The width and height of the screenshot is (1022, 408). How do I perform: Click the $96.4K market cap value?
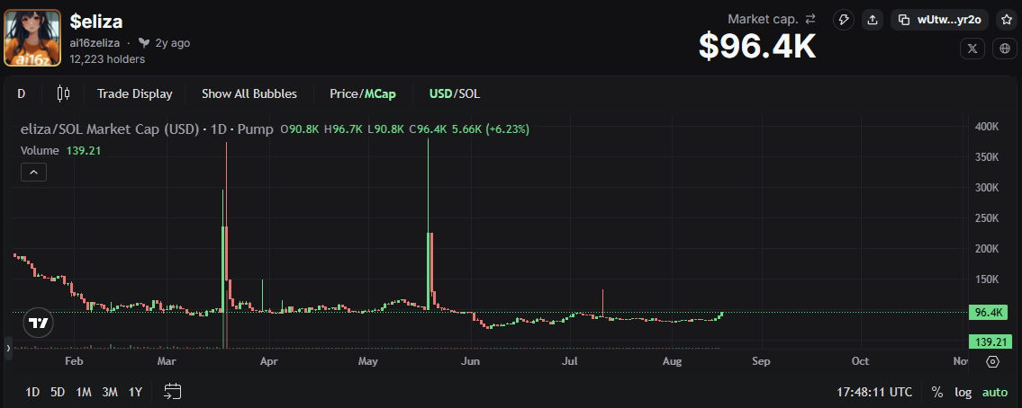pyautogui.click(x=757, y=46)
